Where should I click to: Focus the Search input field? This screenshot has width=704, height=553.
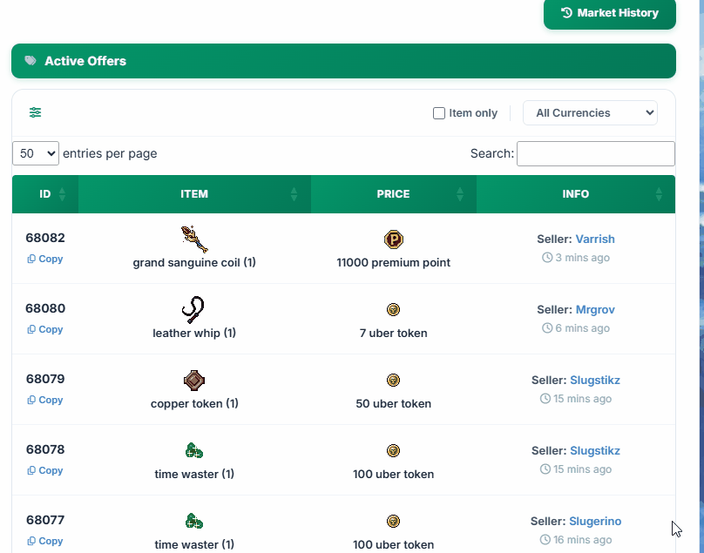tap(595, 153)
